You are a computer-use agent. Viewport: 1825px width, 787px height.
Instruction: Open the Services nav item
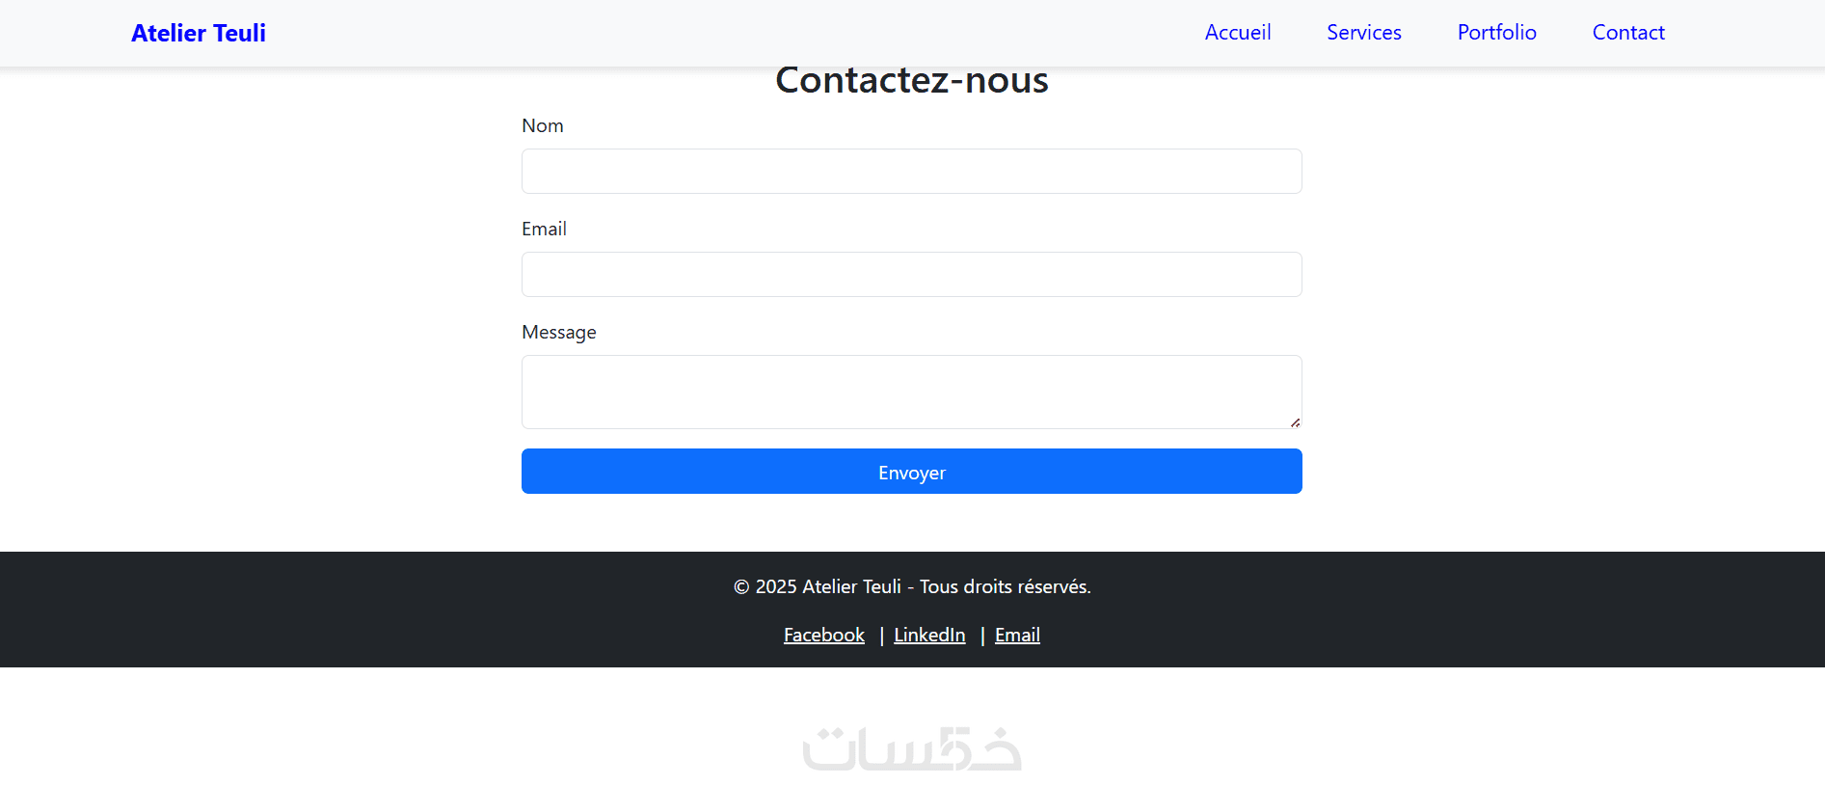(x=1364, y=33)
